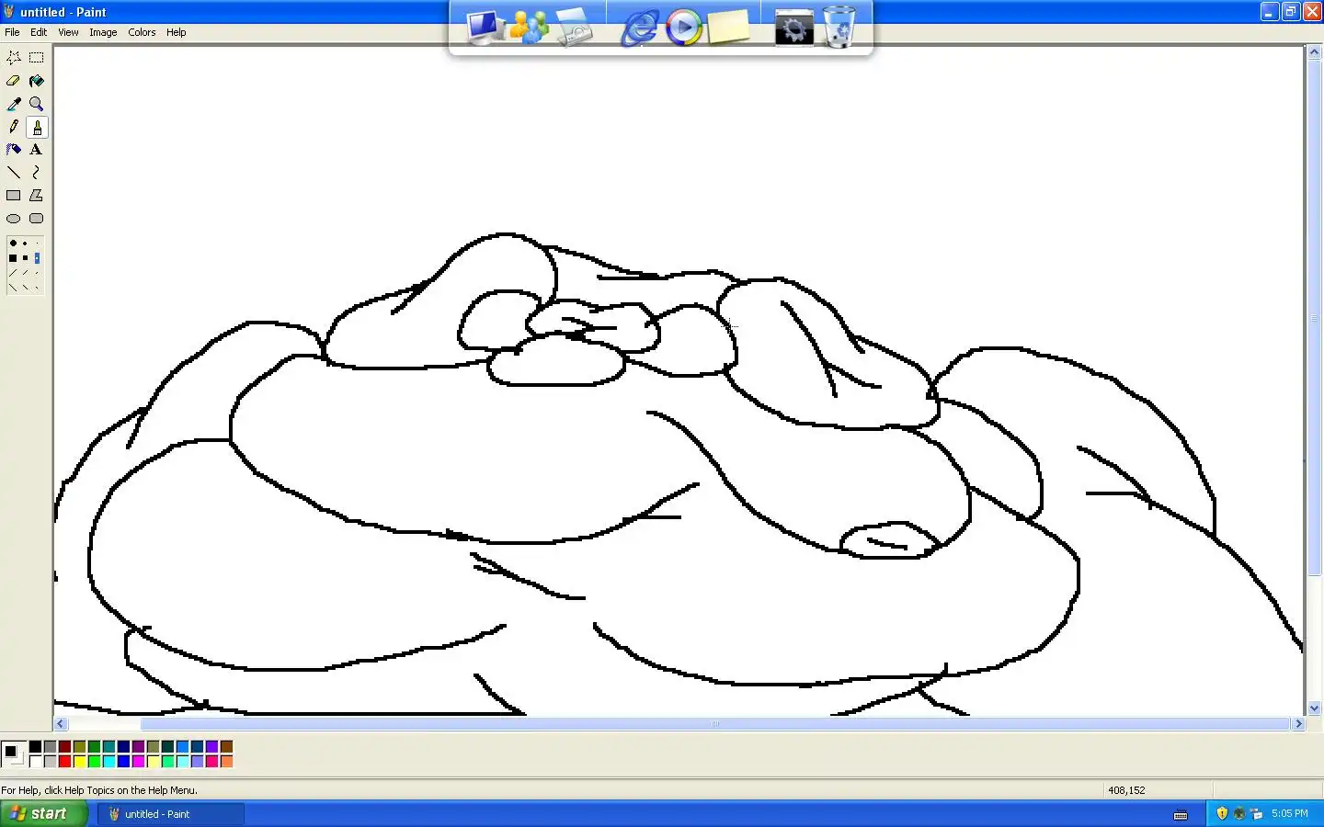
Task: Pick the straight Line tool
Action: (14, 173)
